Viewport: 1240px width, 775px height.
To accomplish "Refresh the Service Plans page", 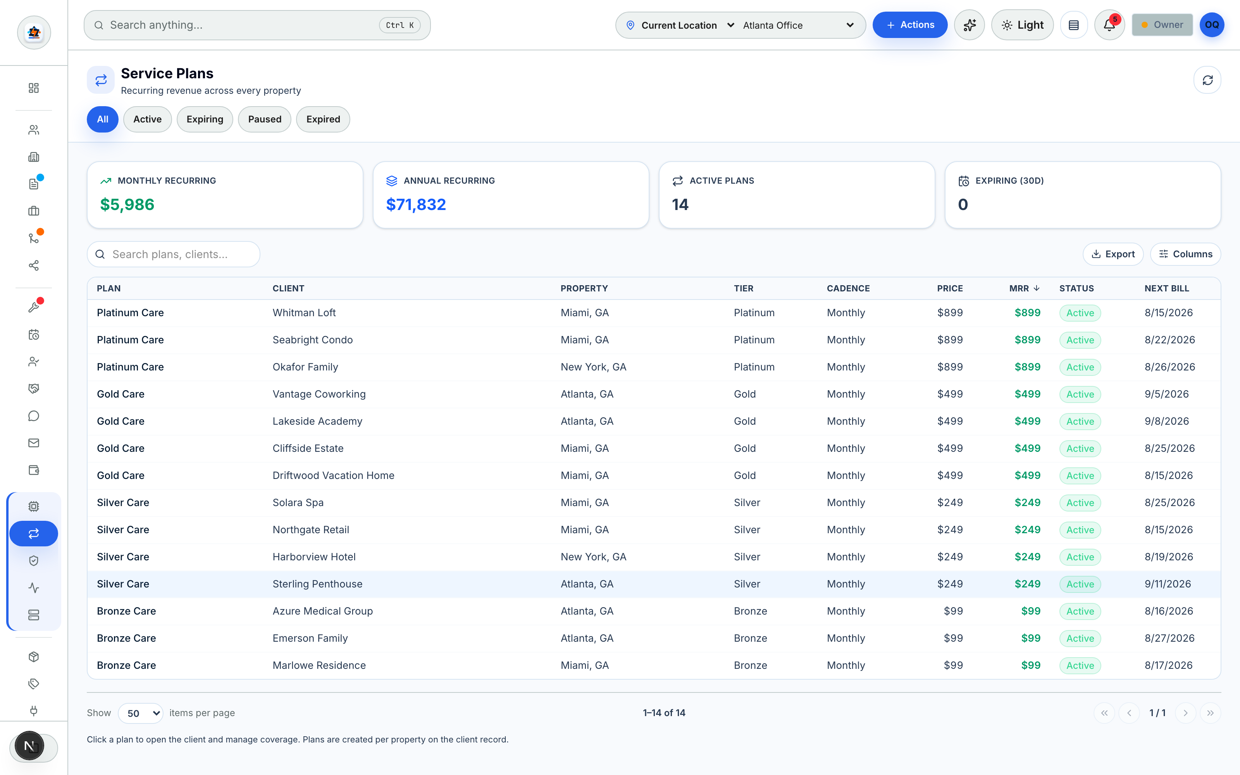I will (x=1208, y=80).
